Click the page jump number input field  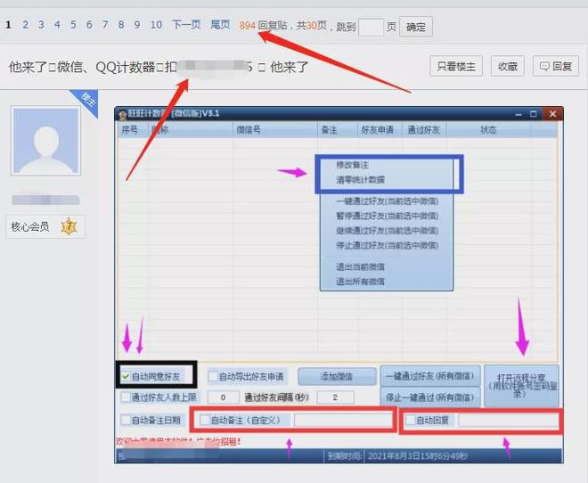(371, 27)
